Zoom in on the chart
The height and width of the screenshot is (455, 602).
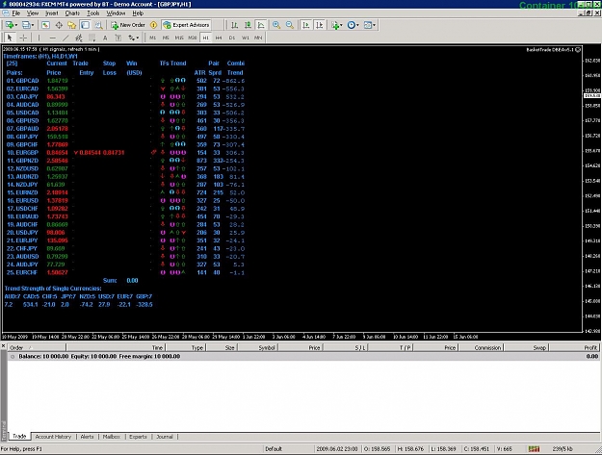276,25
